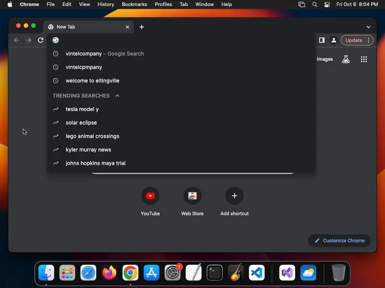
Task: Choose trending search johns hopkins maya trial
Action: click(x=181, y=163)
